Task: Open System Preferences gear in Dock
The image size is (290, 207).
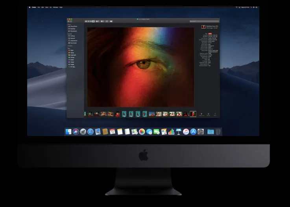Action: (201, 132)
